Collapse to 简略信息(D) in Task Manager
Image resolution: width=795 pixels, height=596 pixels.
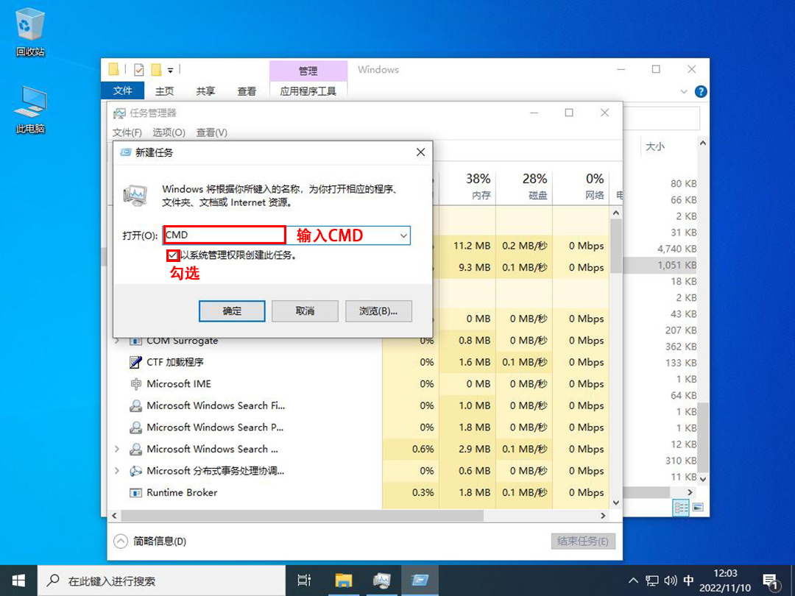click(150, 542)
